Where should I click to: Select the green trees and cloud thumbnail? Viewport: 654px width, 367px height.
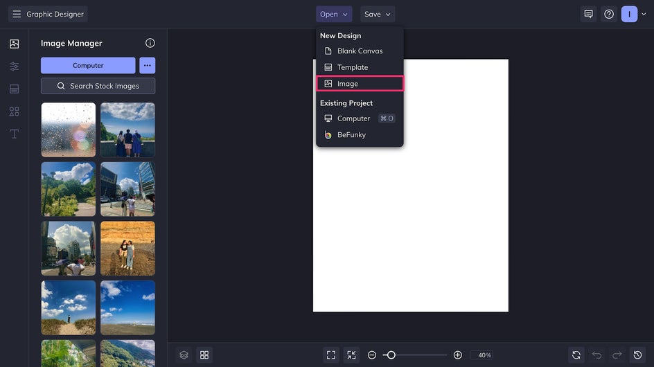click(x=69, y=189)
